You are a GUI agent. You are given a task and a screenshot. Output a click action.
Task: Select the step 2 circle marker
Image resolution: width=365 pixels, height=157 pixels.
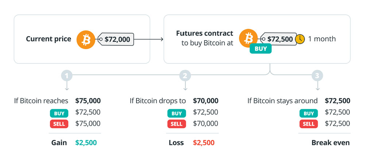[185, 76]
